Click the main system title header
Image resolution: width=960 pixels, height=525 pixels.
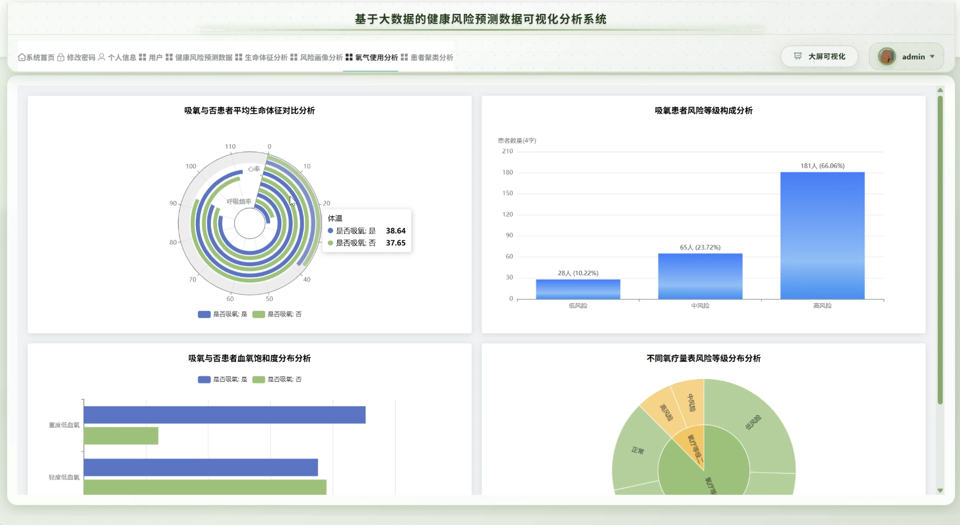click(481, 19)
